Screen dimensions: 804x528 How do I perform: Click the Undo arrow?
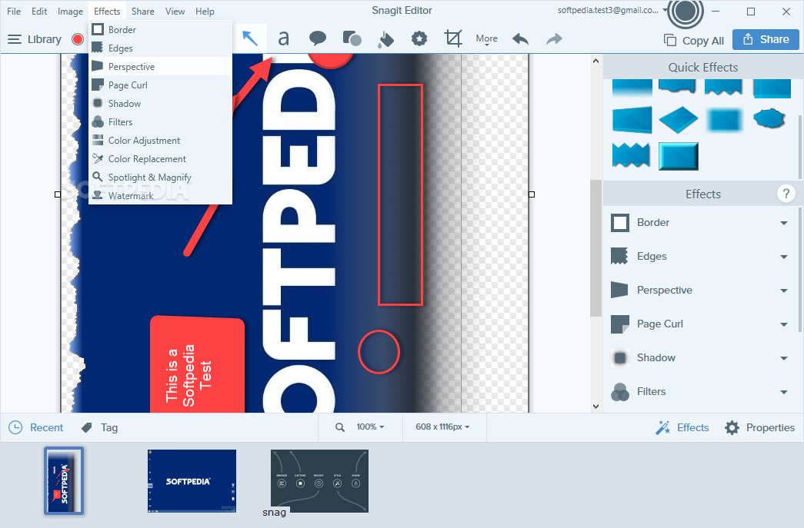[x=520, y=39]
